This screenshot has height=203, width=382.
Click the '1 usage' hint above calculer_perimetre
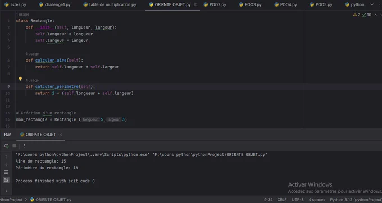(x=32, y=80)
